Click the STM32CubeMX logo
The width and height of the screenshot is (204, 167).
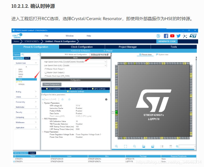(17, 36)
